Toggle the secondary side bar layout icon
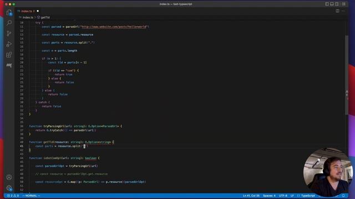 [x=337, y=4]
